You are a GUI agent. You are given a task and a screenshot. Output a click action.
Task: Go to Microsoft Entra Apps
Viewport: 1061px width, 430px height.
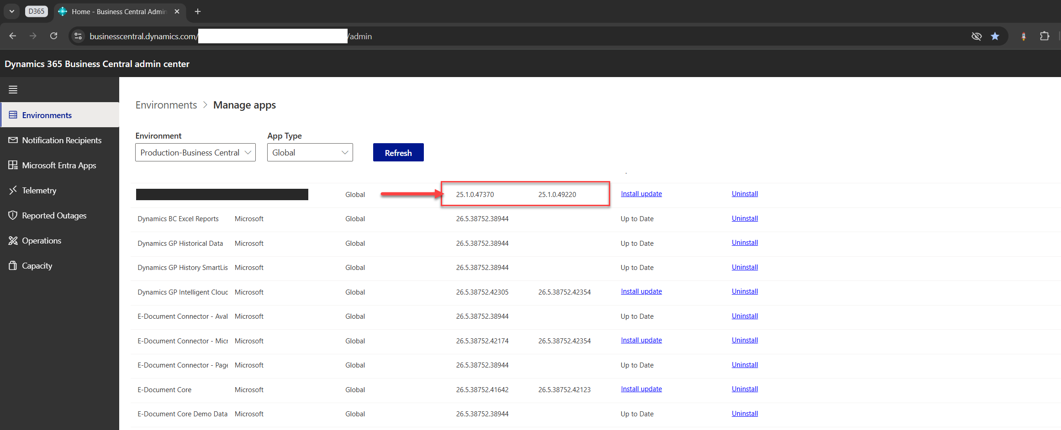tap(60, 165)
